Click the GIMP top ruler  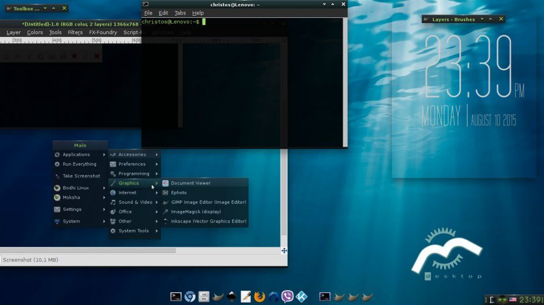coord(71,40)
